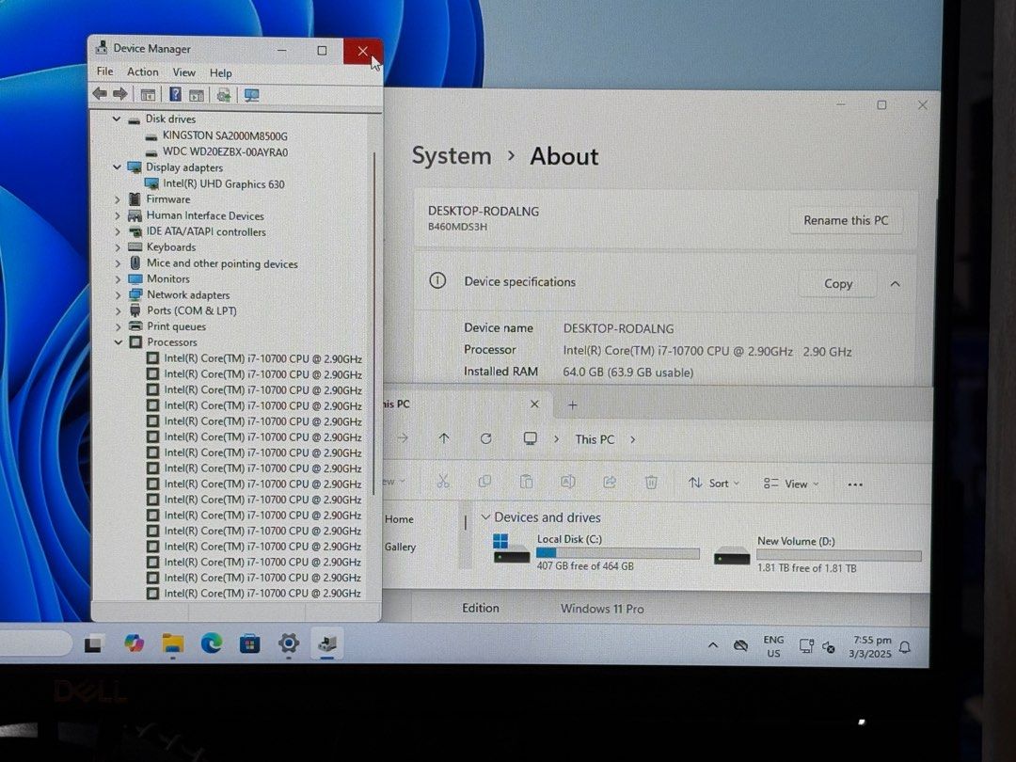Click the Paste icon in File Explorer
The image size is (1016, 762).
[526, 482]
